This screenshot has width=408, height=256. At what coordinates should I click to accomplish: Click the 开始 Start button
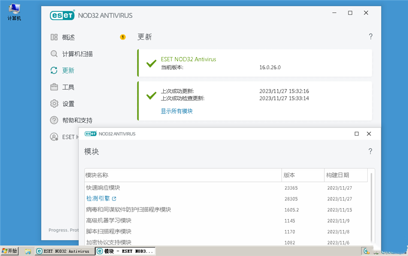10,251
